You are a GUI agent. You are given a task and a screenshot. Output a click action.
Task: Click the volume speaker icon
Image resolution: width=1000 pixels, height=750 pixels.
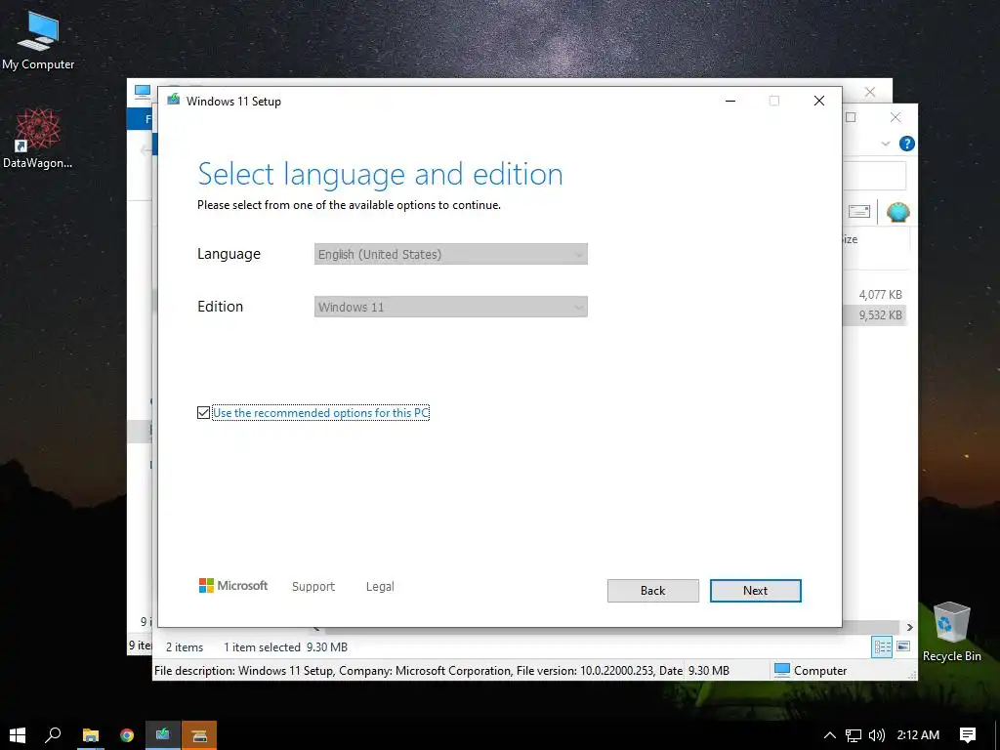[877, 735]
